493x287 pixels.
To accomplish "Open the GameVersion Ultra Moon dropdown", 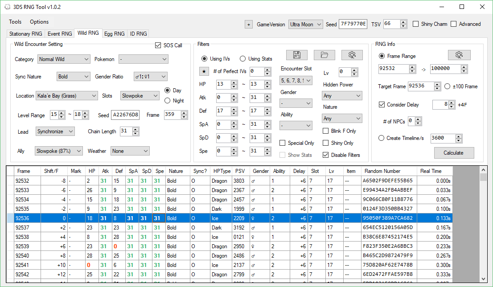I will pyautogui.click(x=306, y=24).
